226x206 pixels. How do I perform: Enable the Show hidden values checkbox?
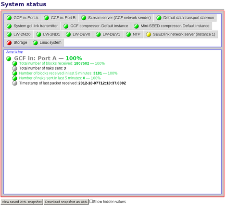point(91,201)
